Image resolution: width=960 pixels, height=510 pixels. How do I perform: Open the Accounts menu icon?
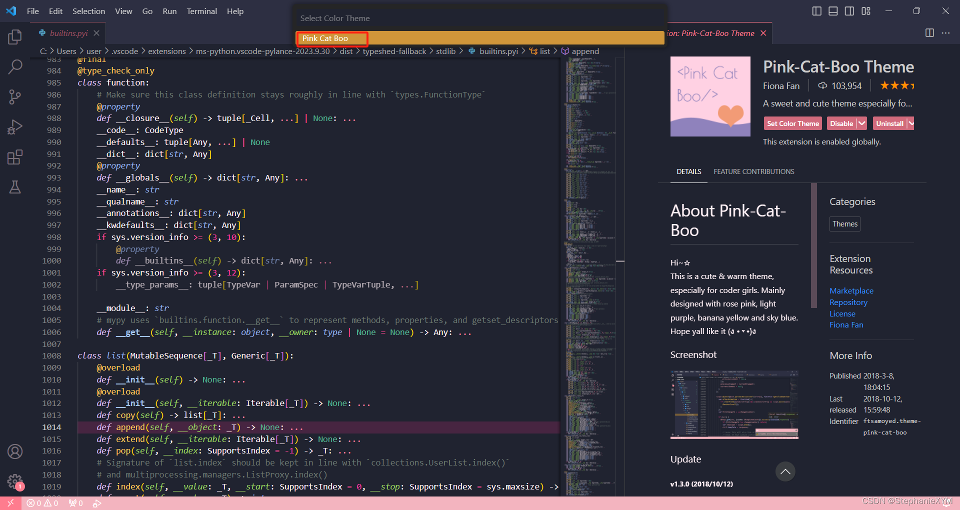click(x=15, y=451)
